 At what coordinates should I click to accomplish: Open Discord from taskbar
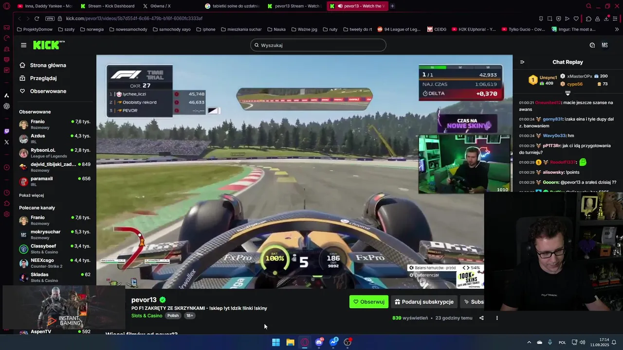(x=319, y=342)
